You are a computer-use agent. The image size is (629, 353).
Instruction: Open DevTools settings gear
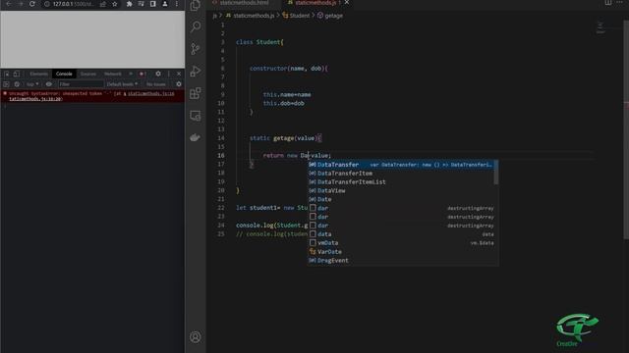(x=158, y=74)
